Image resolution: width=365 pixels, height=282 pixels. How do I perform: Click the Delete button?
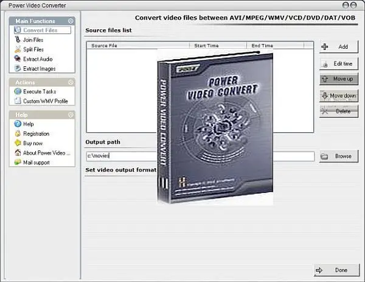(339, 111)
